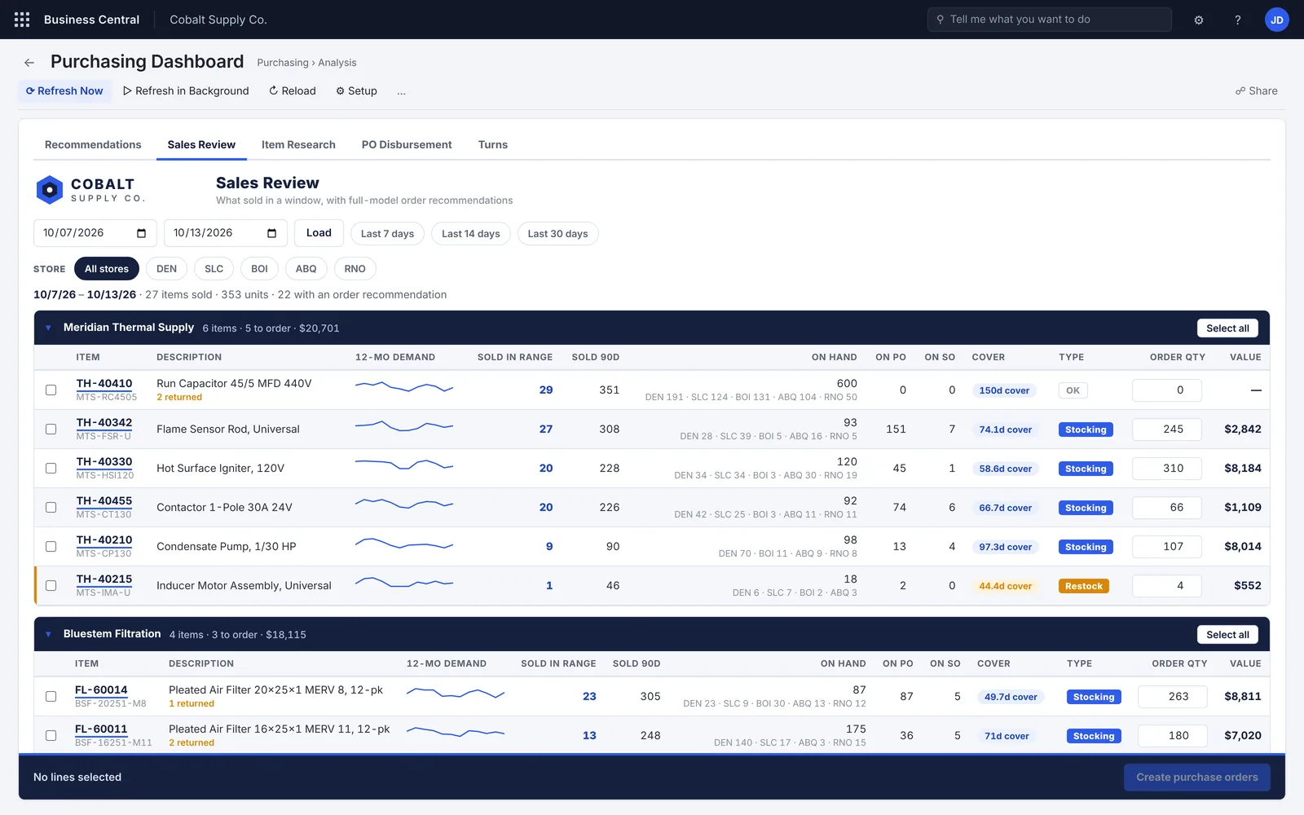The image size is (1304, 815).
Task: Check the TH-40330 Hot Surface Igniter row
Action: 51,469
